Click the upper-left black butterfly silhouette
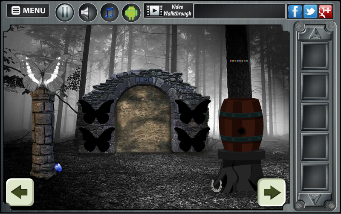Screen dimensions: 341x214 tap(96, 111)
